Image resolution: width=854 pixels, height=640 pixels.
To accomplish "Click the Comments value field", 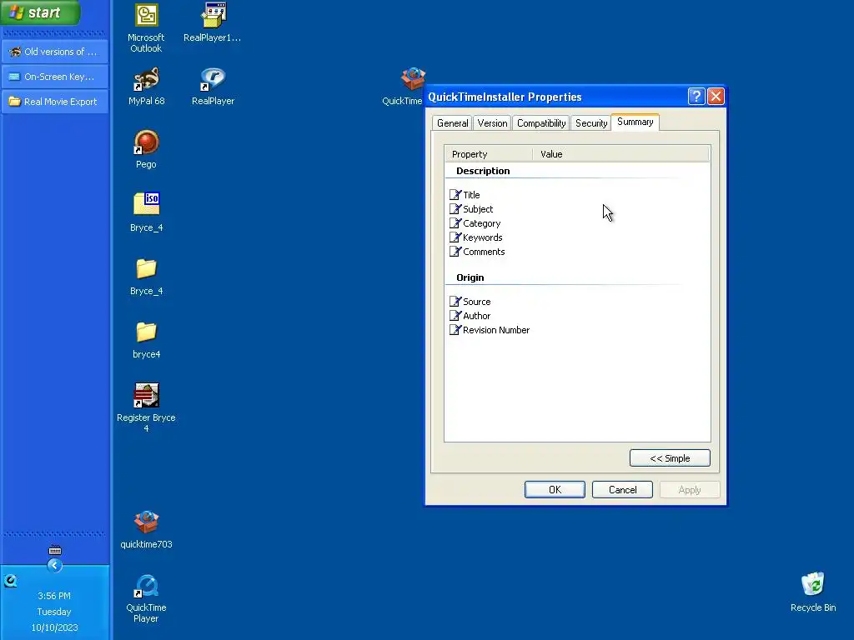I will tap(620, 252).
